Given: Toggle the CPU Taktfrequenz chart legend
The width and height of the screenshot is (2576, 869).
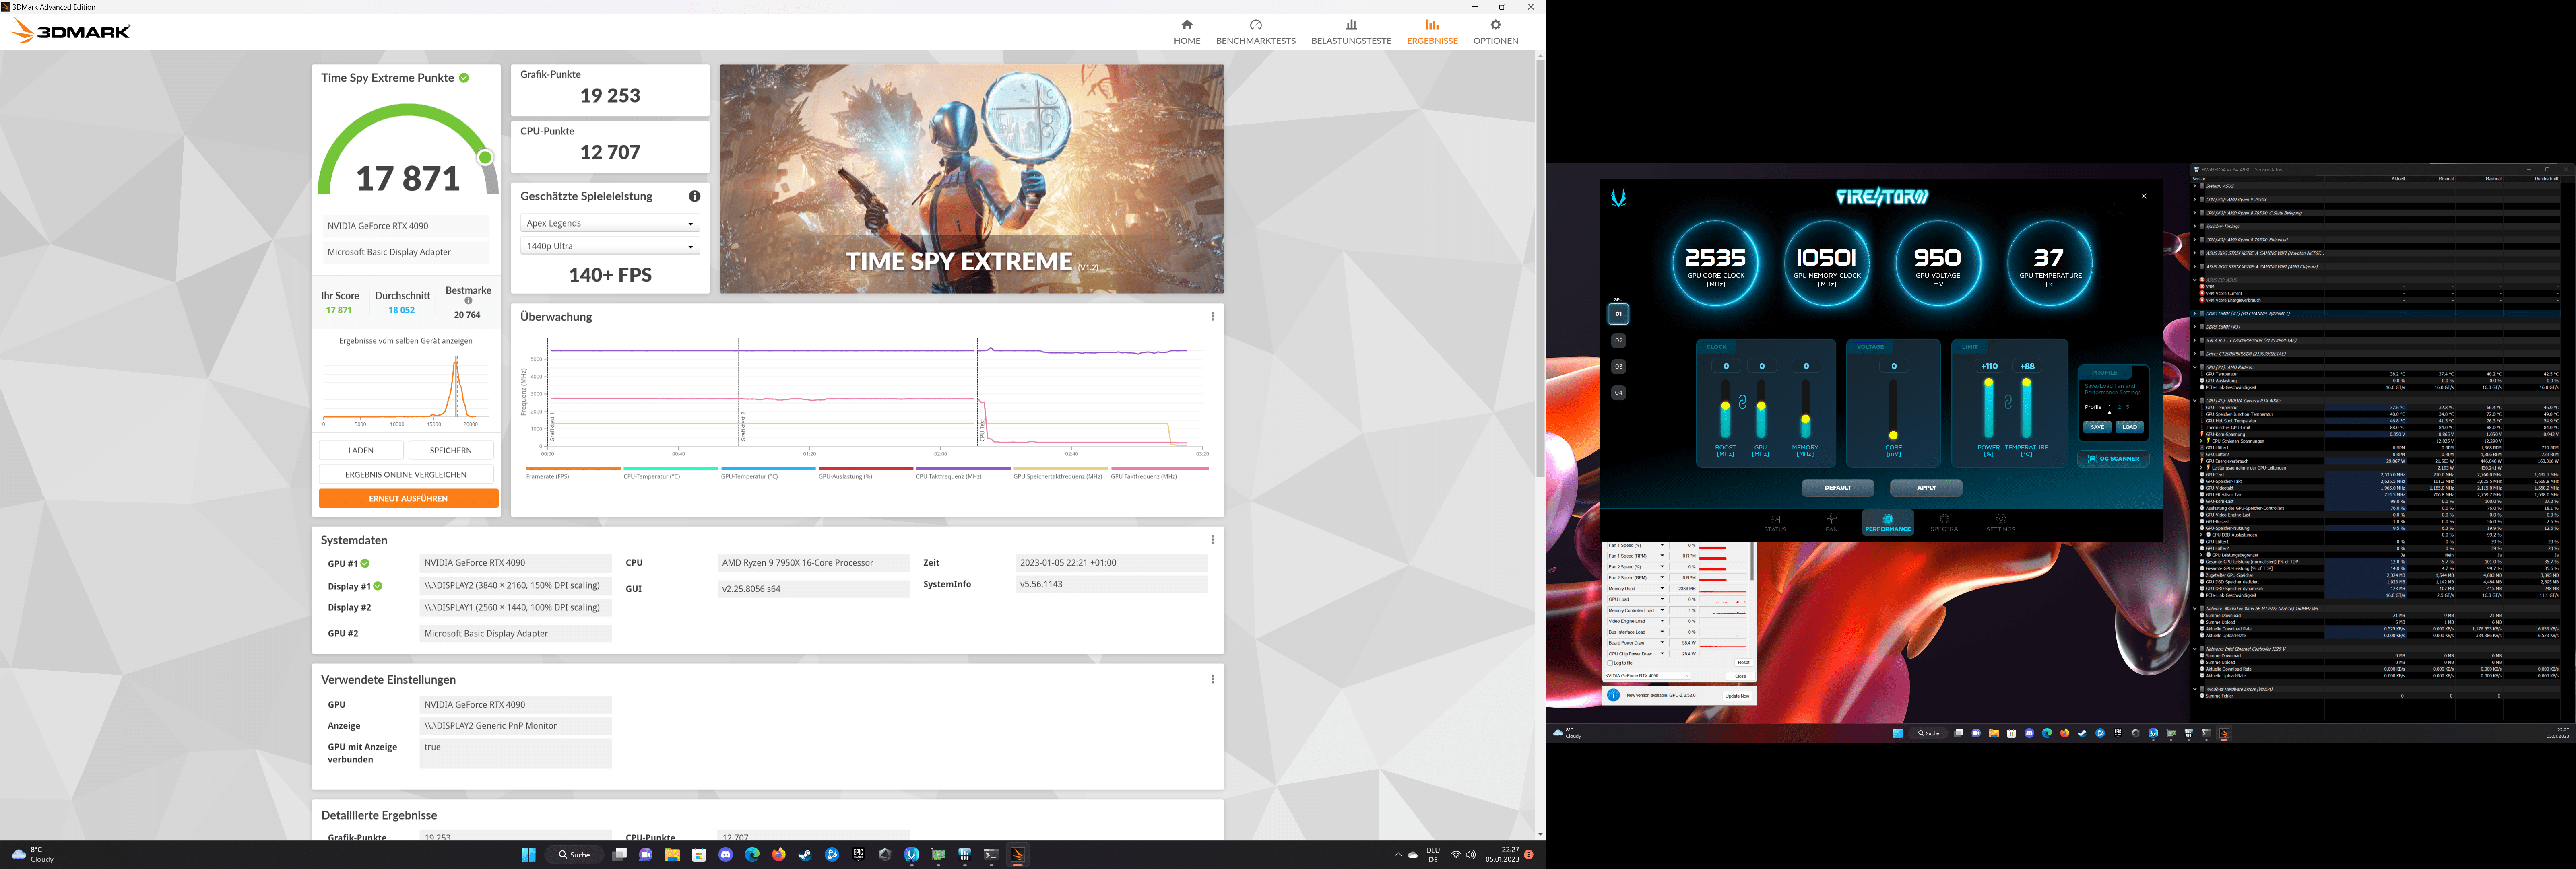Looking at the screenshot, I should tap(963, 473).
